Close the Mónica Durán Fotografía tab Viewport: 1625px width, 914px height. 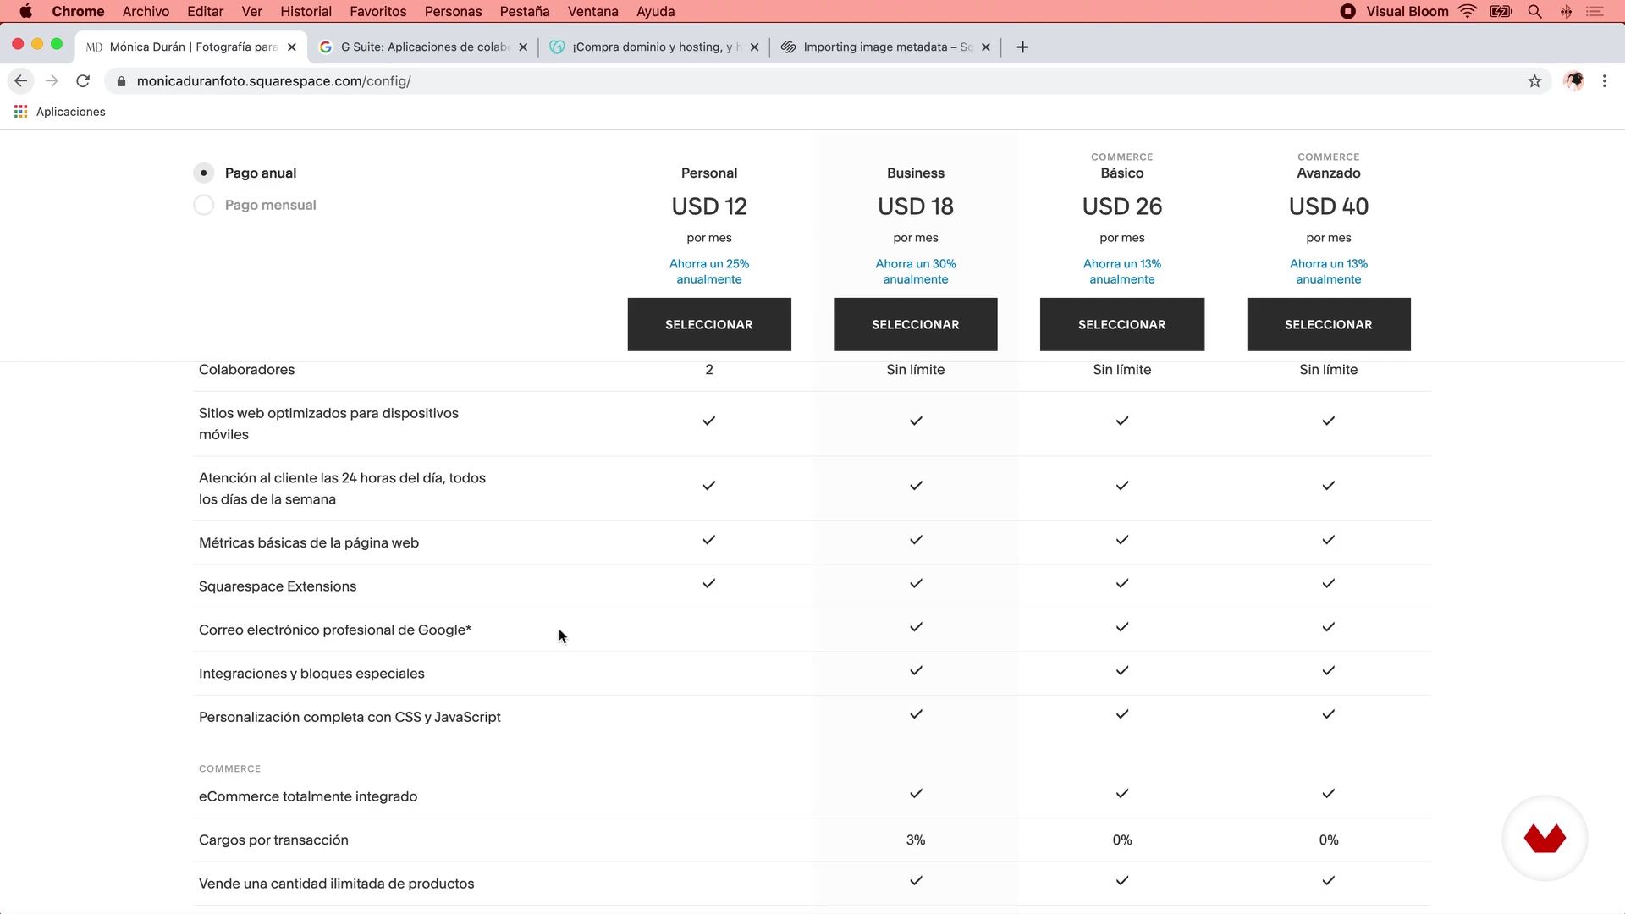(x=292, y=47)
